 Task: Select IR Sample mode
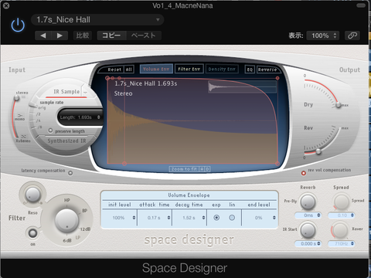point(66,92)
